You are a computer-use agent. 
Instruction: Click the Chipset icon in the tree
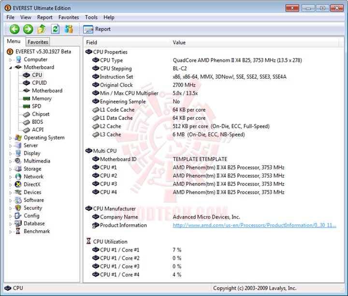coord(27,114)
